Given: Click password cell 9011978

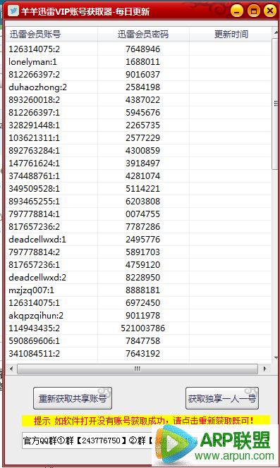Looking at the screenshot, I should pyautogui.click(x=143, y=316).
